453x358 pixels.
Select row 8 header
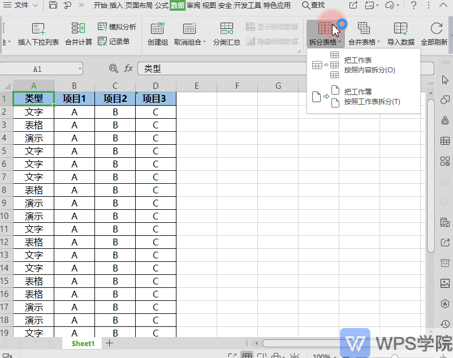[5, 190]
